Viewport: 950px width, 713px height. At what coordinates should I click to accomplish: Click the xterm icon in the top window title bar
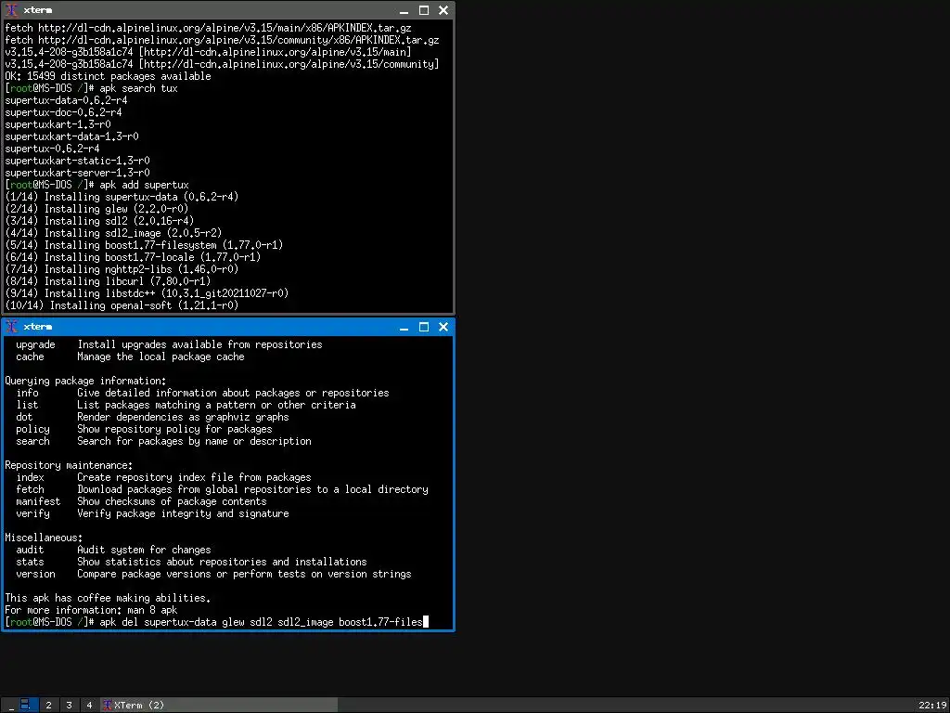point(11,10)
